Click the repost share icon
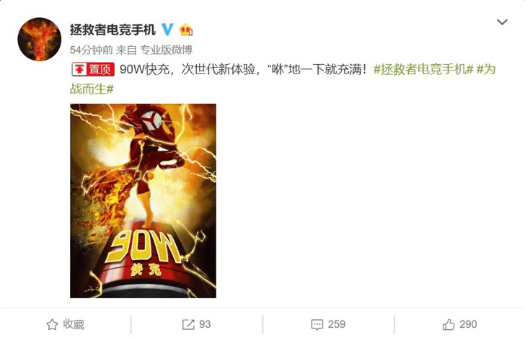Screen dimensions: 525x340 [188, 324]
